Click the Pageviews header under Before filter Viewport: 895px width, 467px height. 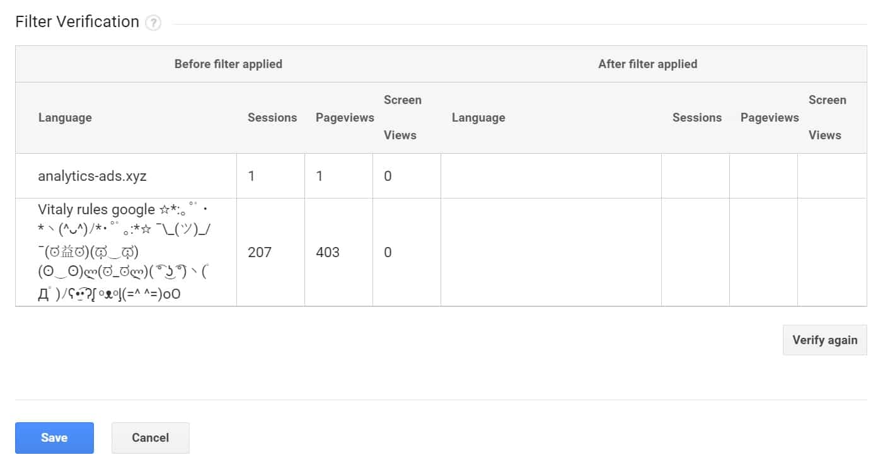point(344,117)
